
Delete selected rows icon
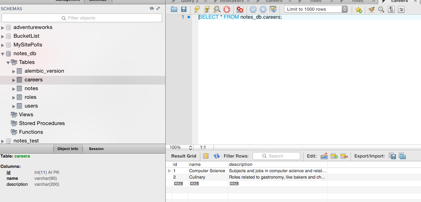click(344, 156)
